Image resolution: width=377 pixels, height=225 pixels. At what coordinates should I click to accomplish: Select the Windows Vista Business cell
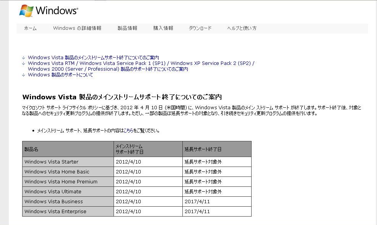pos(68,202)
